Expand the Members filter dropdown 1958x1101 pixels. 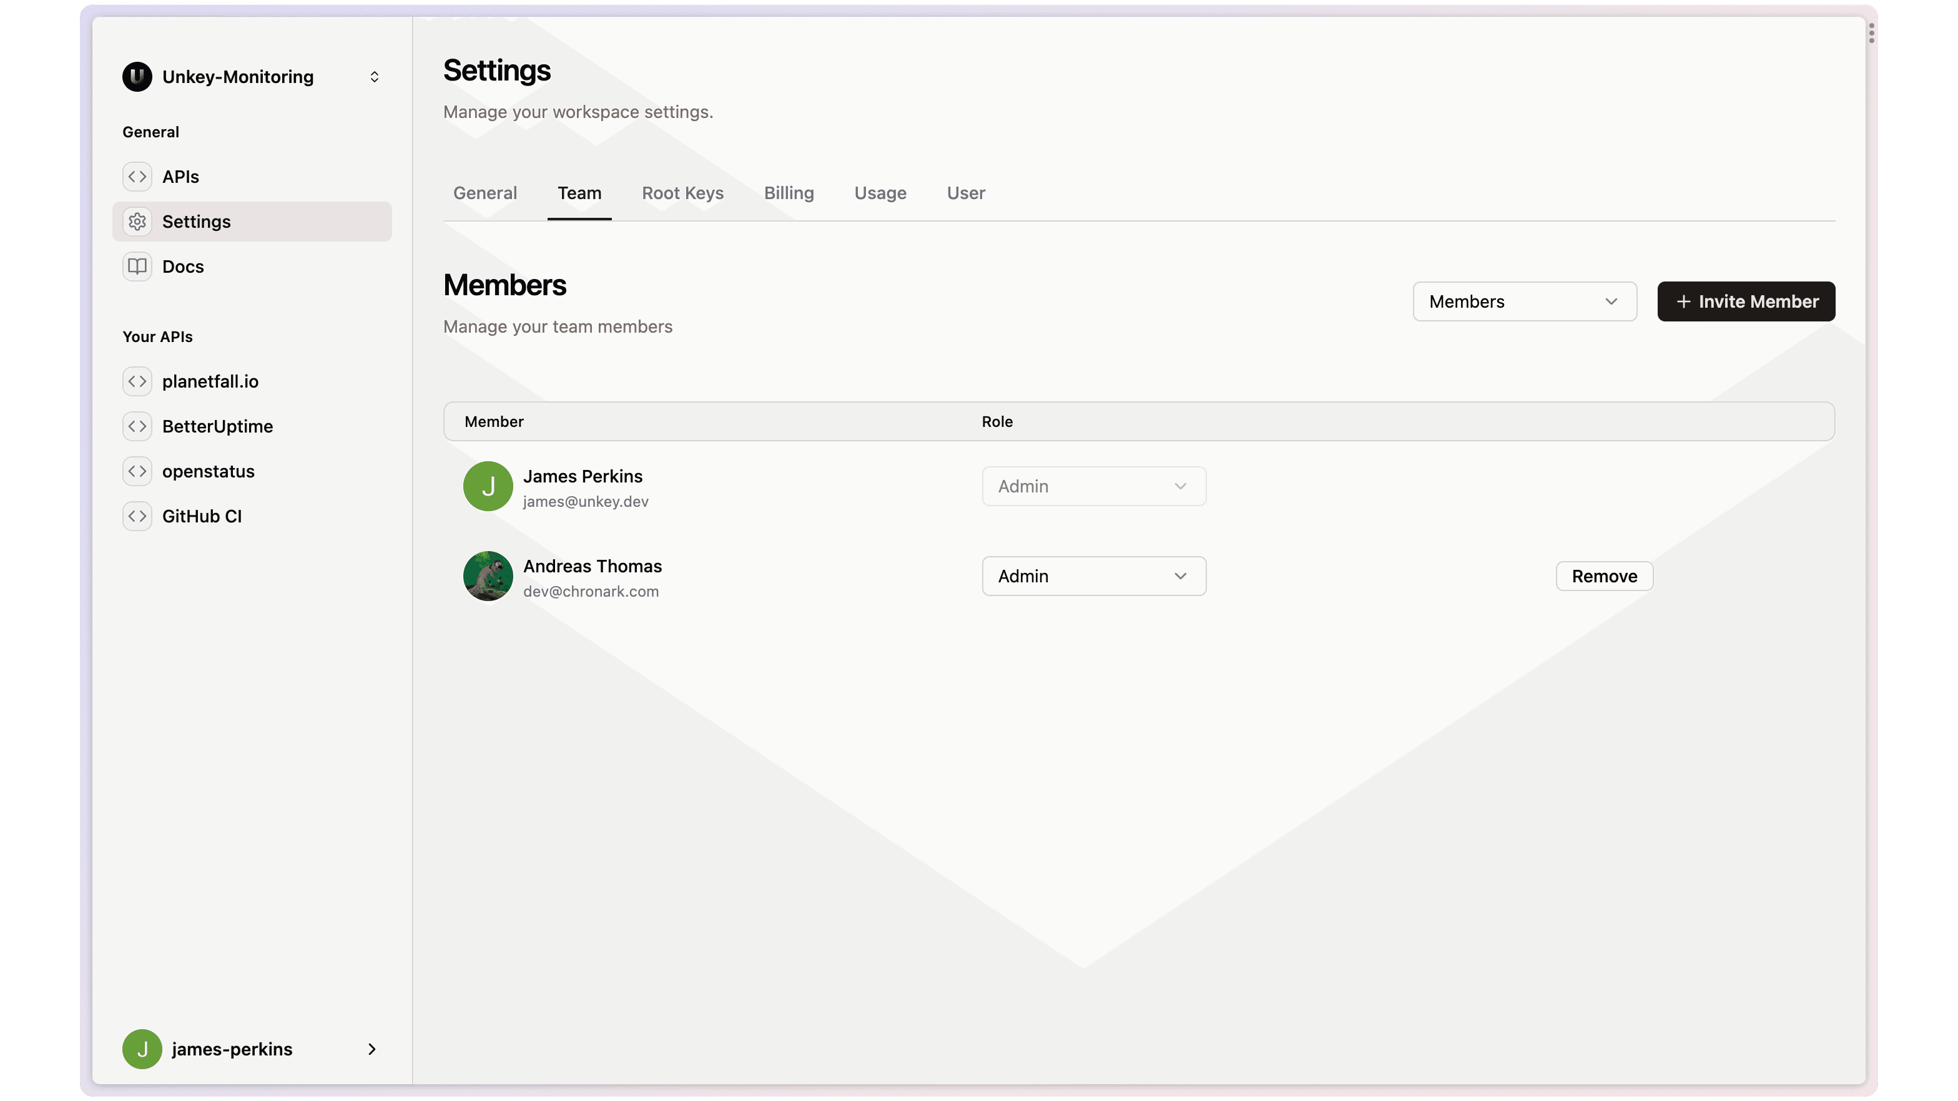(1525, 301)
